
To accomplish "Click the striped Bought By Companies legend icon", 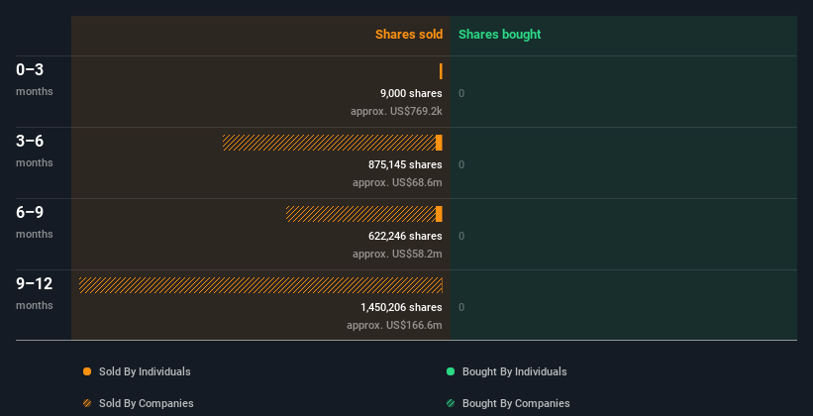I will (451, 403).
